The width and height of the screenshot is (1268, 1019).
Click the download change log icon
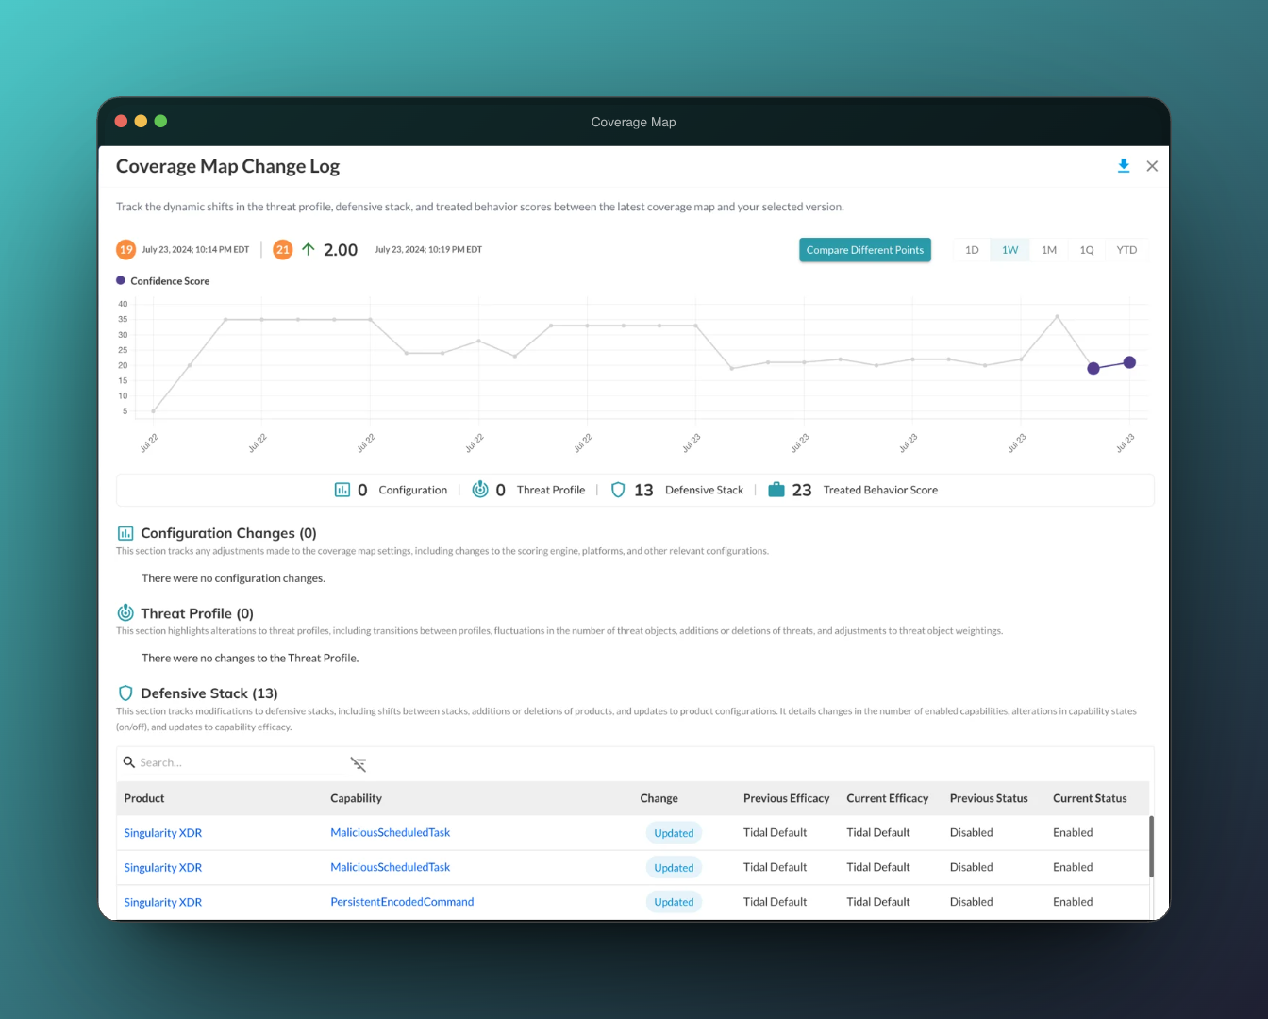[1123, 166]
